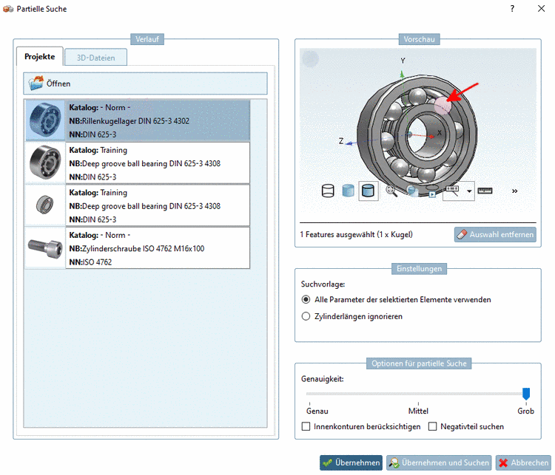The height and width of the screenshot is (475, 555).
Task: Click the Übernehmen button
Action: pyautogui.click(x=351, y=462)
